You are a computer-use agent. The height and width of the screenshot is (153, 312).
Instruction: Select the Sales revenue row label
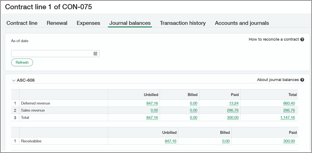tap(33, 110)
